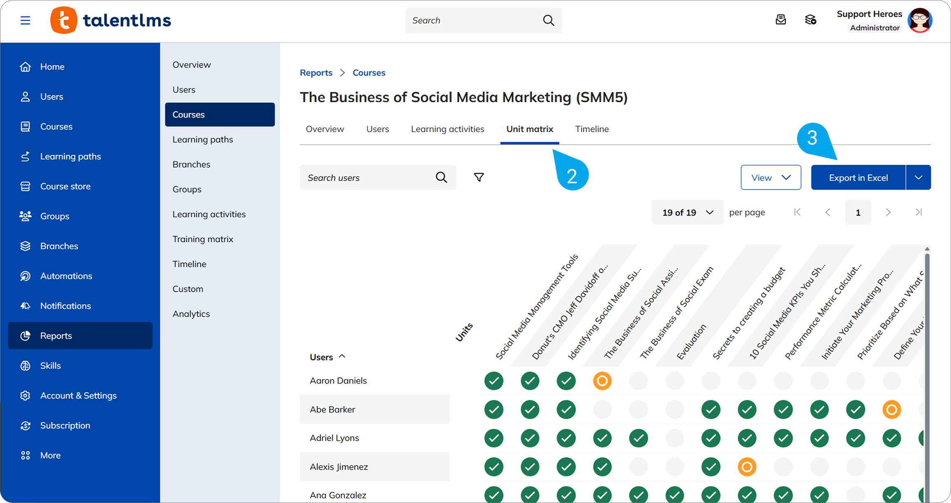
Task: Switch to the Timeline tab
Action: point(592,129)
